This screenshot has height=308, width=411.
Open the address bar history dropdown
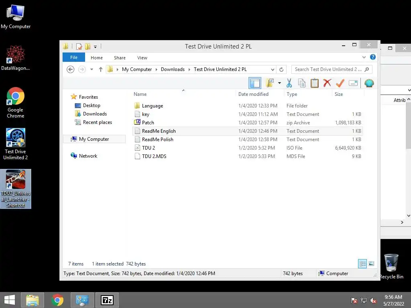(x=273, y=70)
